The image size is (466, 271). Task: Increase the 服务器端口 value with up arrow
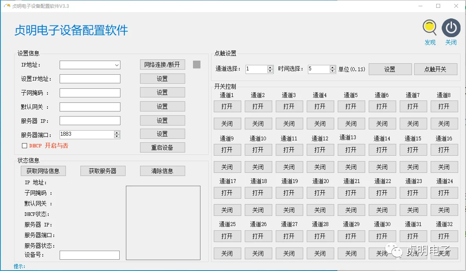pyautogui.click(x=117, y=133)
